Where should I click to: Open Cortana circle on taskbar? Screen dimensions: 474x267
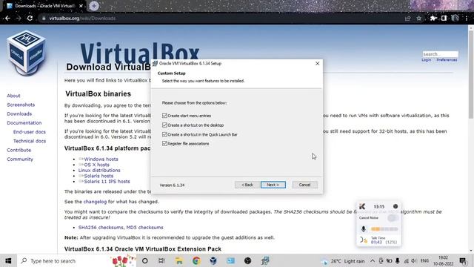pyautogui.click(x=145, y=260)
